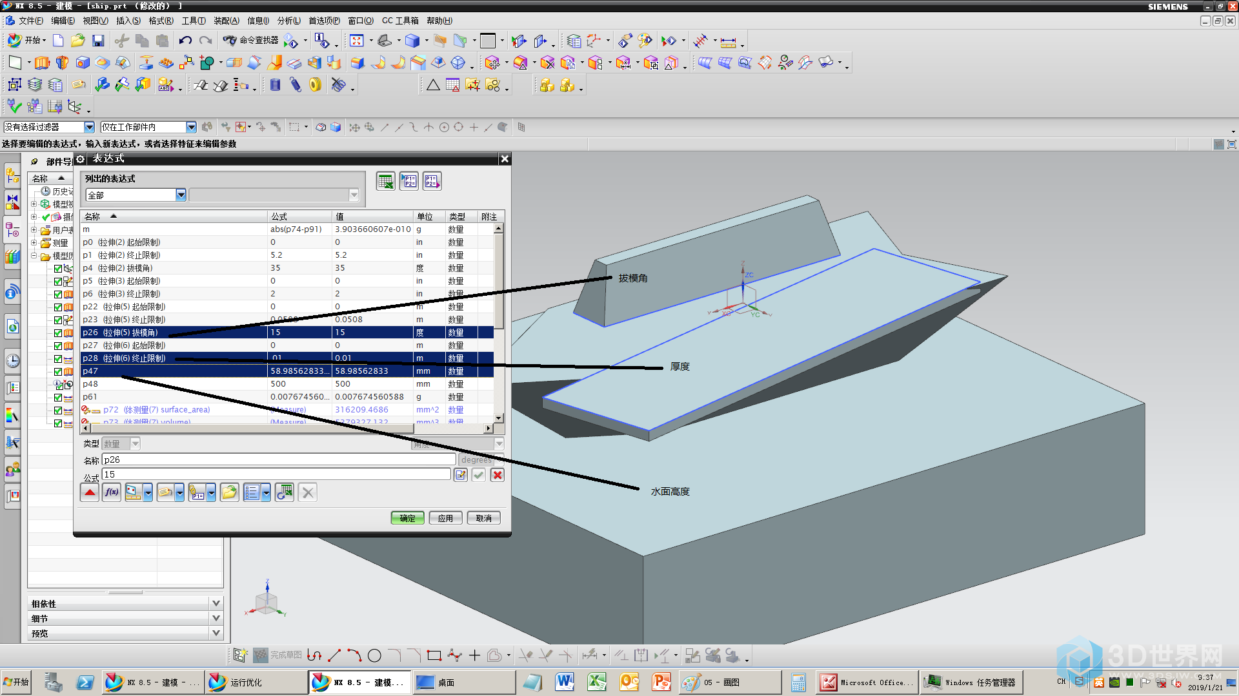
Task: Open the 编辑(E) menu
Action: 63,21
